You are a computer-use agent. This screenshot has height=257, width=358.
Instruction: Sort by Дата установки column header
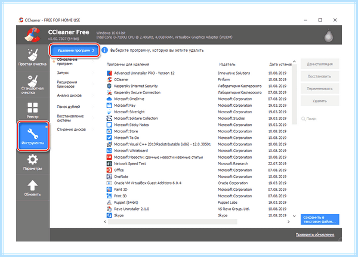point(280,64)
